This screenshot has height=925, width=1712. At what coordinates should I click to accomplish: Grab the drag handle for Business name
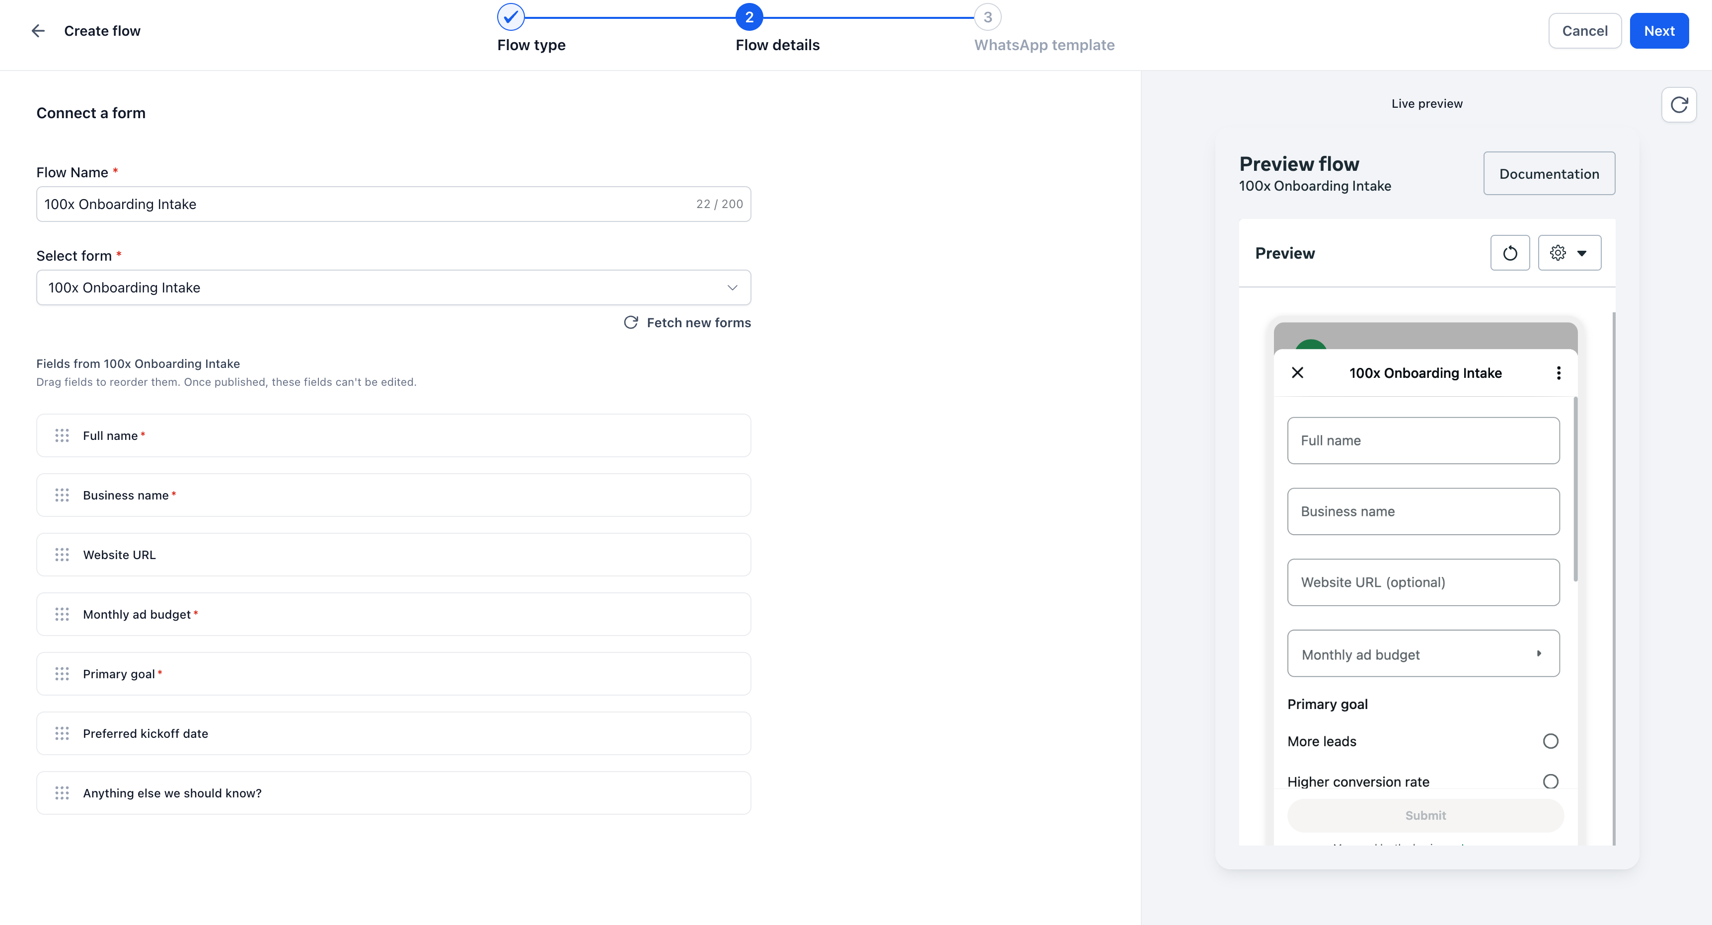pyautogui.click(x=62, y=495)
